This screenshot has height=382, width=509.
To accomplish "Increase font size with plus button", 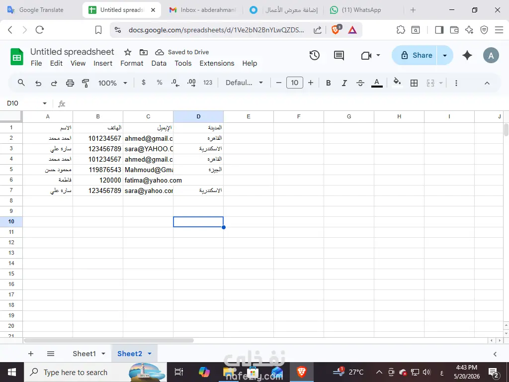I will [x=311, y=83].
